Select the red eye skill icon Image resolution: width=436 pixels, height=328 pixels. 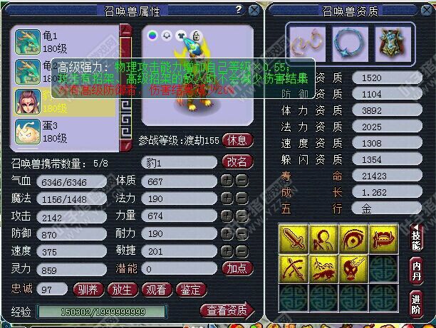[x=353, y=239]
